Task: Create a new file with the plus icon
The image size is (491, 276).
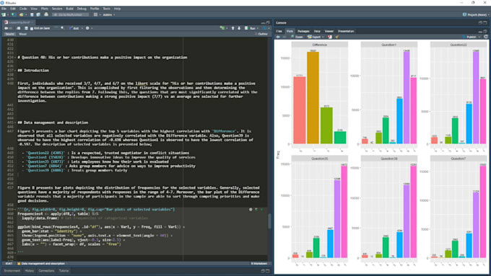Action: pos(4,14)
